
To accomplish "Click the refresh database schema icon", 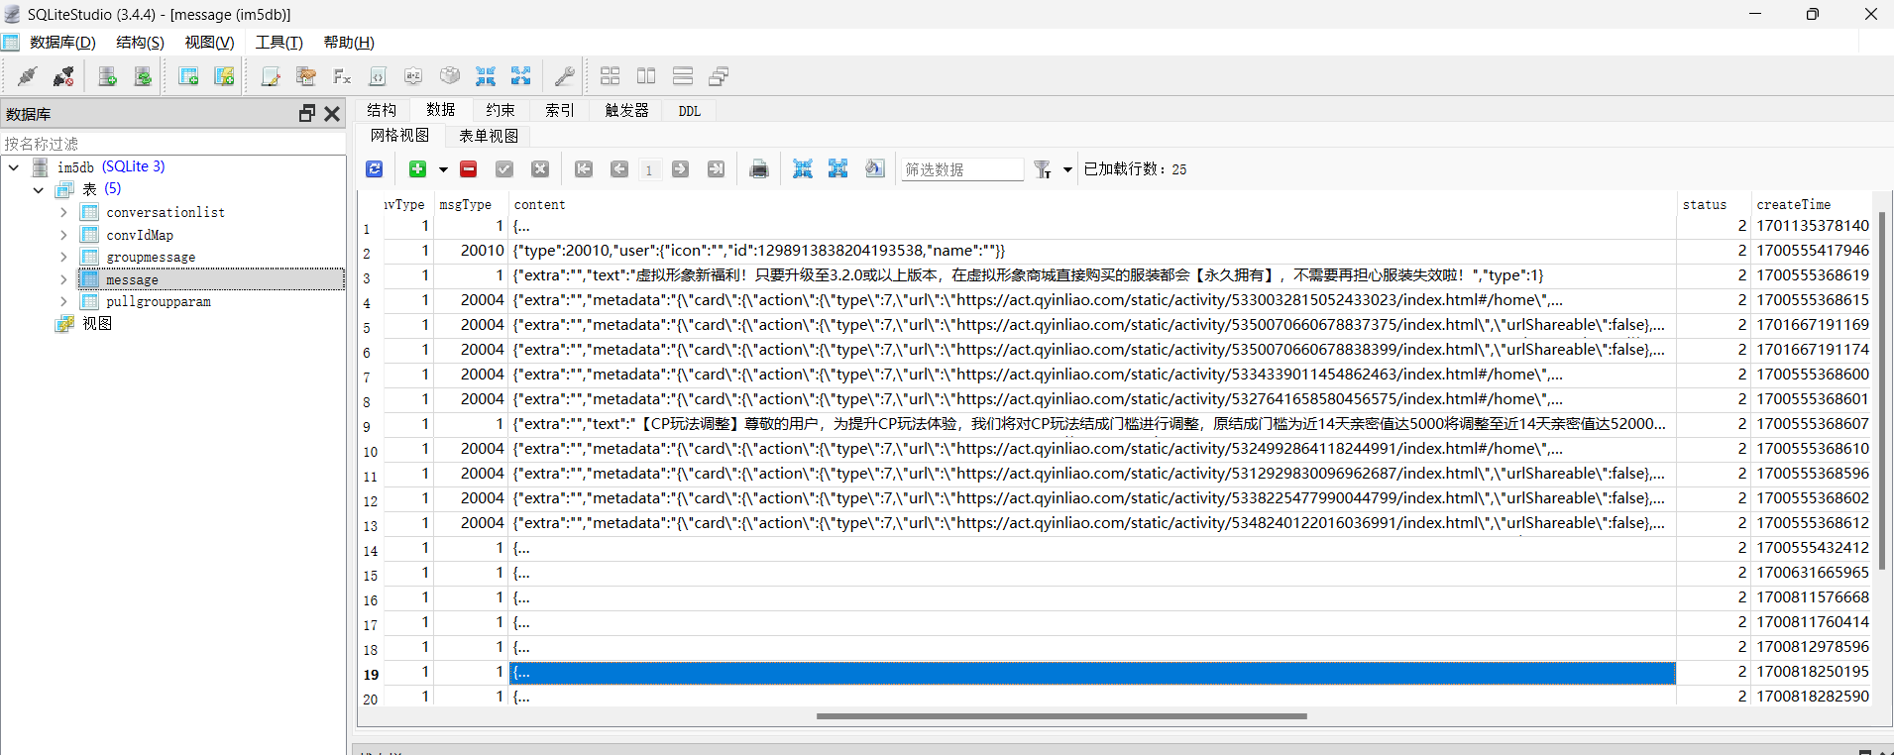I will 144,76.
